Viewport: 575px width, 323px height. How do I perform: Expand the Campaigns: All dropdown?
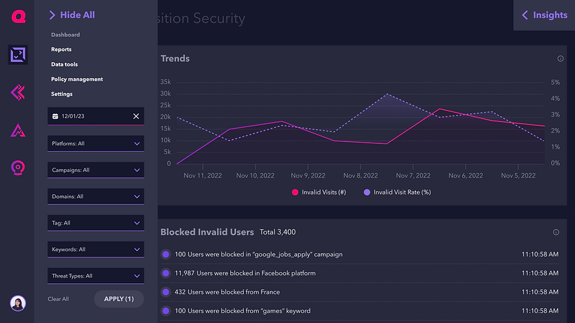(x=96, y=170)
